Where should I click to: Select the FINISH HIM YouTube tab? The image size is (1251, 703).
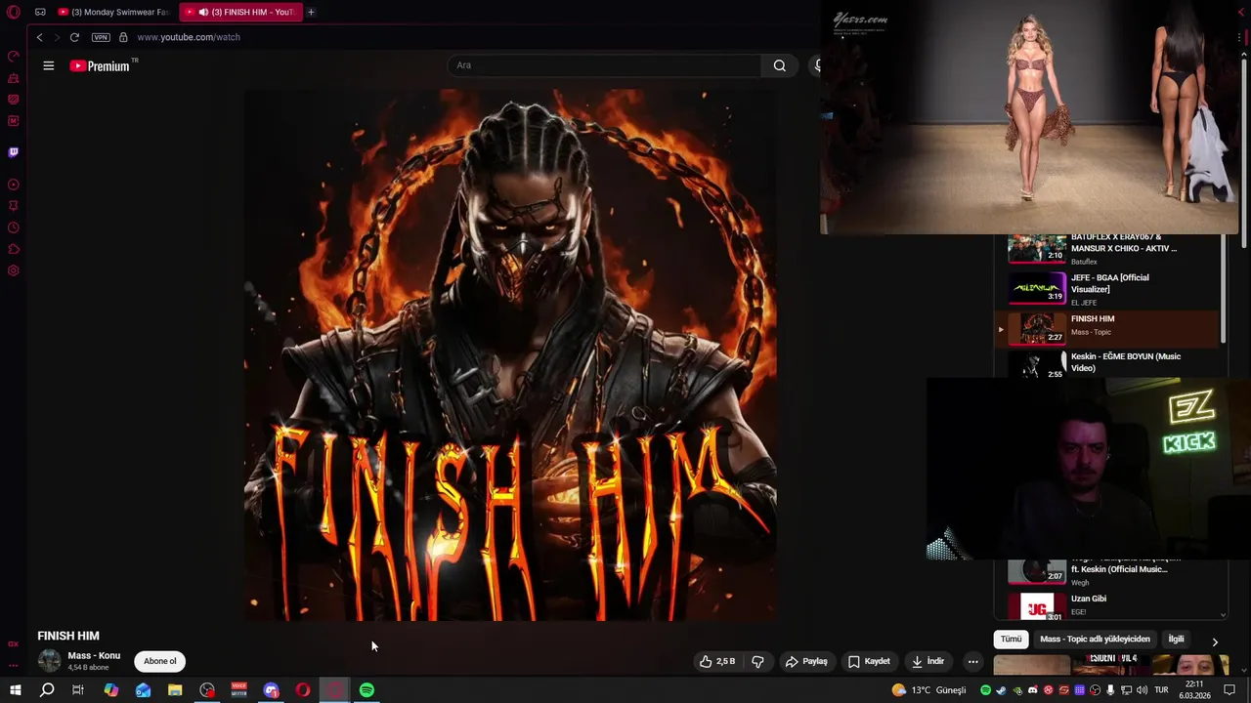240,12
